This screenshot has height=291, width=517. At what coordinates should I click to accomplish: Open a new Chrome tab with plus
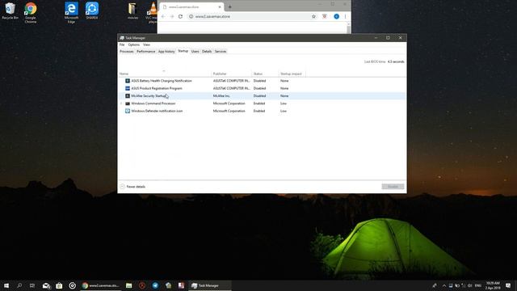click(229, 6)
